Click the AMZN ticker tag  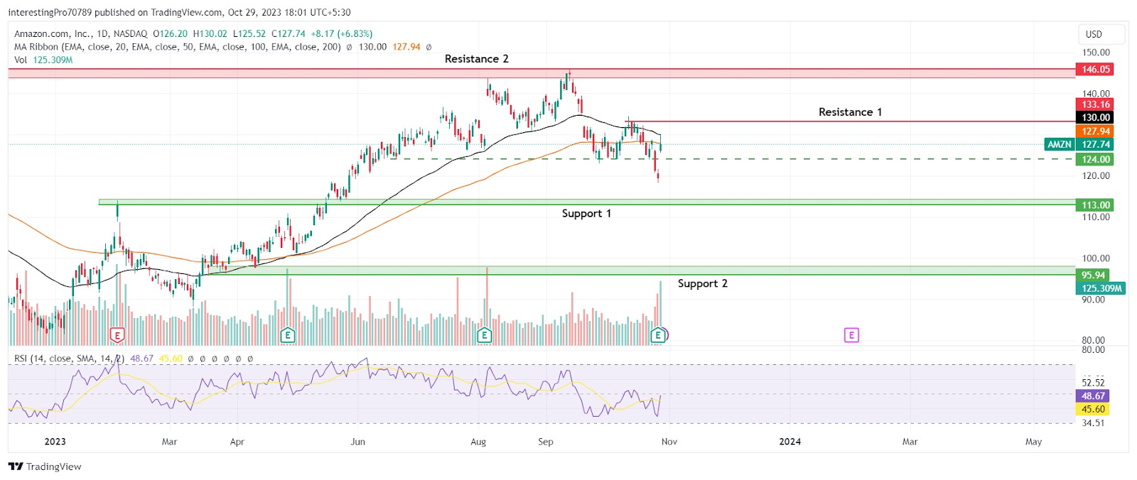[1060, 144]
